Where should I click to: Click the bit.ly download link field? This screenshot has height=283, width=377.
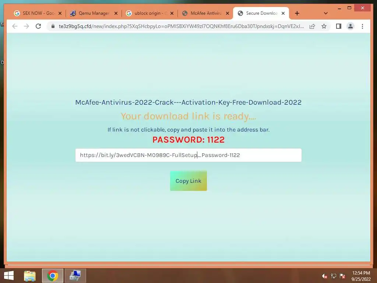(x=188, y=155)
